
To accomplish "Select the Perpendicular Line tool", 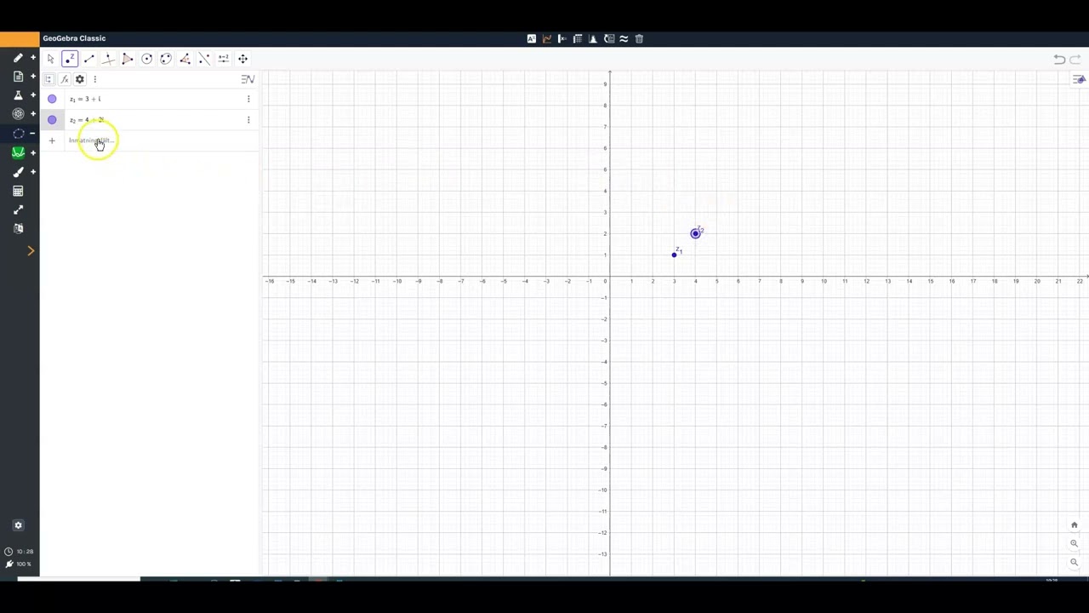I will point(108,59).
